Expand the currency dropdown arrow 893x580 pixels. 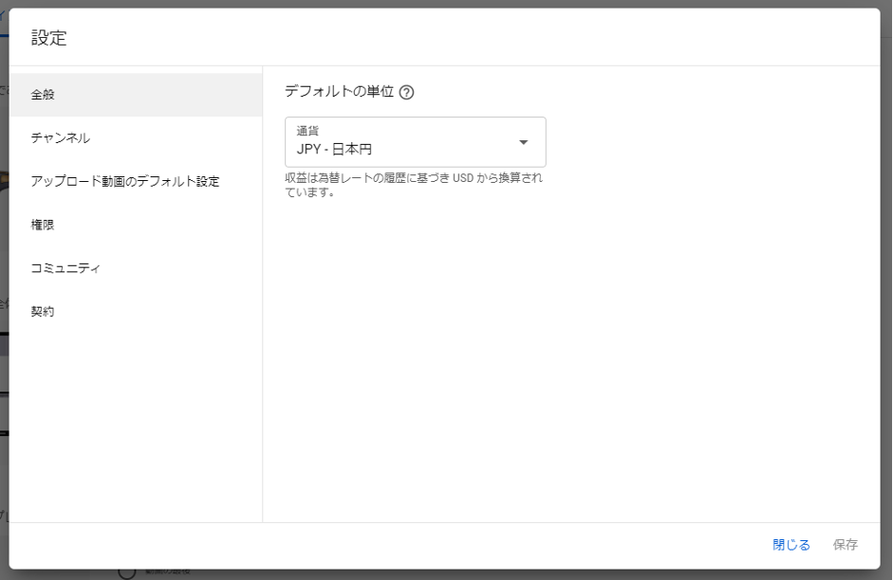(523, 142)
